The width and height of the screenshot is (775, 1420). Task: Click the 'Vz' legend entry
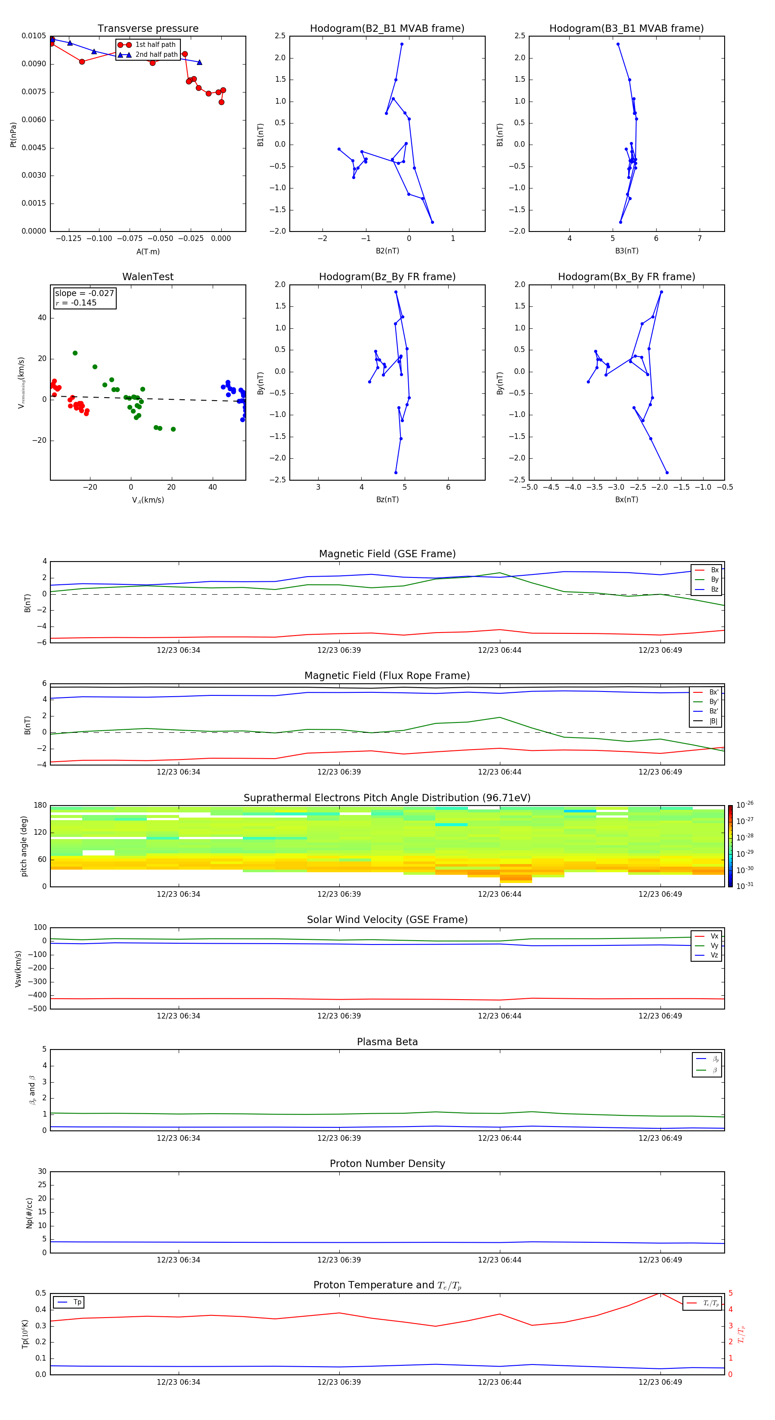tap(707, 955)
